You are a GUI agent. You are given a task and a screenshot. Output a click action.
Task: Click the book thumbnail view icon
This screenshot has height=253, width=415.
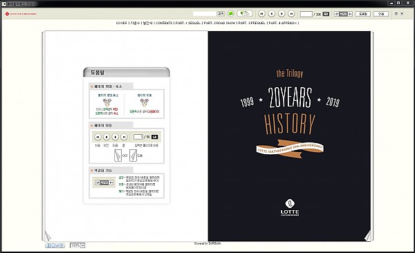coord(245,13)
